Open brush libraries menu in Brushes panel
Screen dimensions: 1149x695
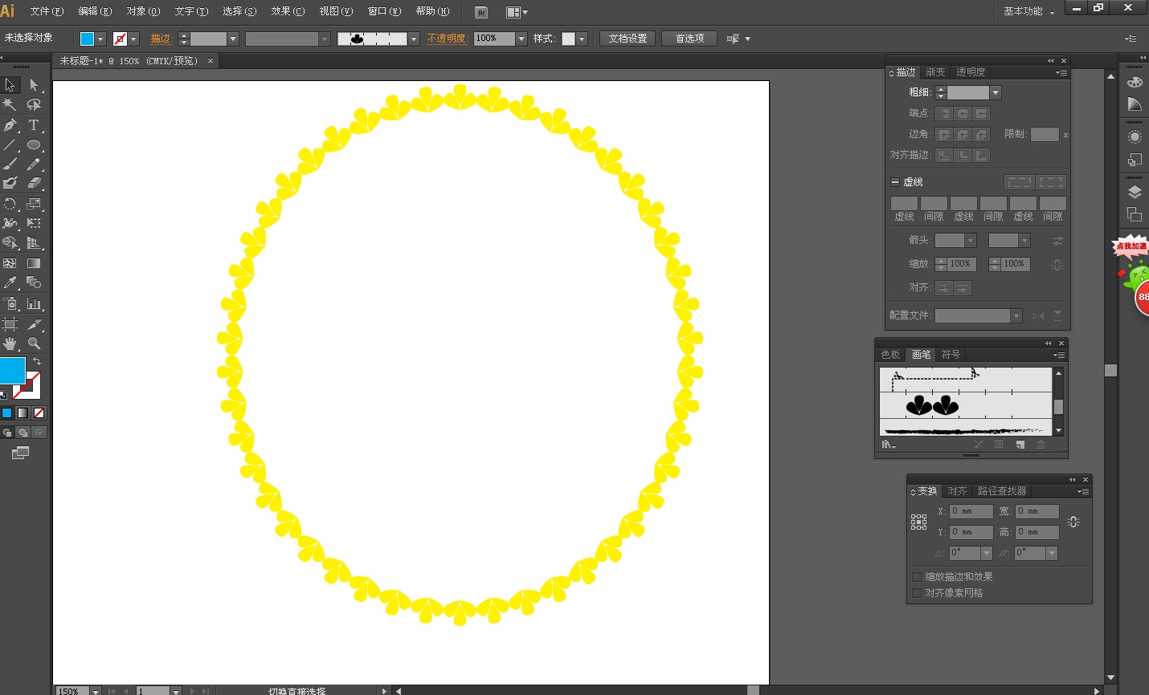888,445
